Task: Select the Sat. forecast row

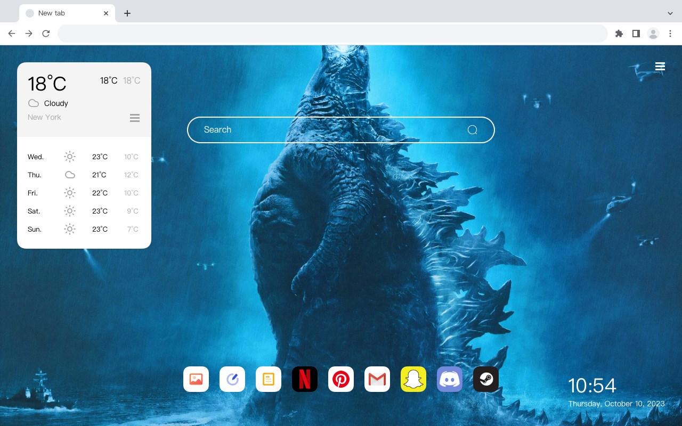Action: click(84, 211)
